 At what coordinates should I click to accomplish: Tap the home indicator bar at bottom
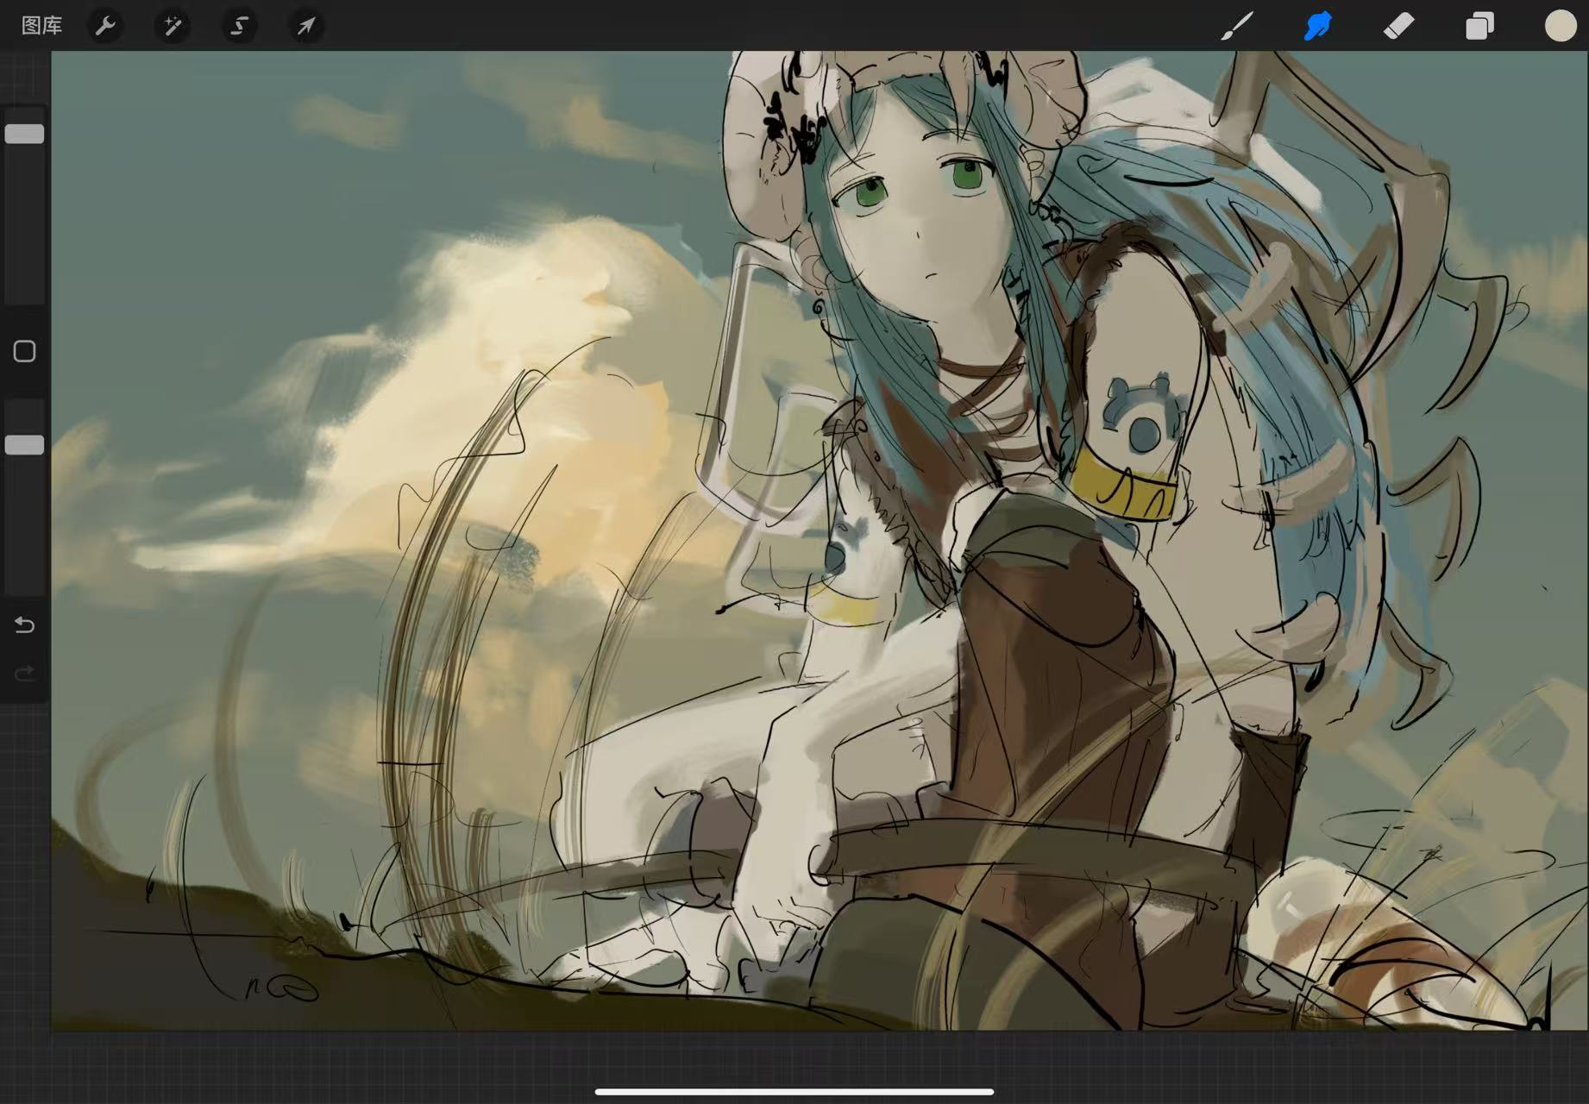[x=794, y=1091]
